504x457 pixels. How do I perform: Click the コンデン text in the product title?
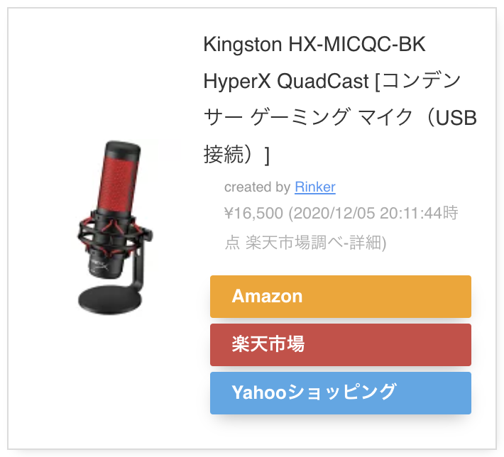[422, 81]
